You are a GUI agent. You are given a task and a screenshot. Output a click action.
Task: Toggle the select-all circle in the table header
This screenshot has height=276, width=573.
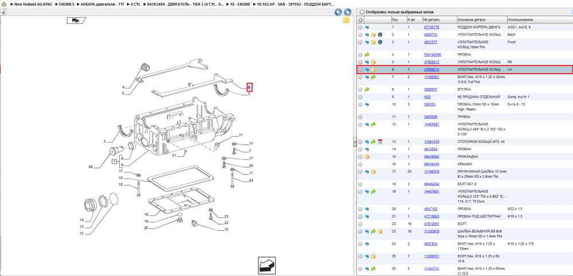[x=360, y=19]
